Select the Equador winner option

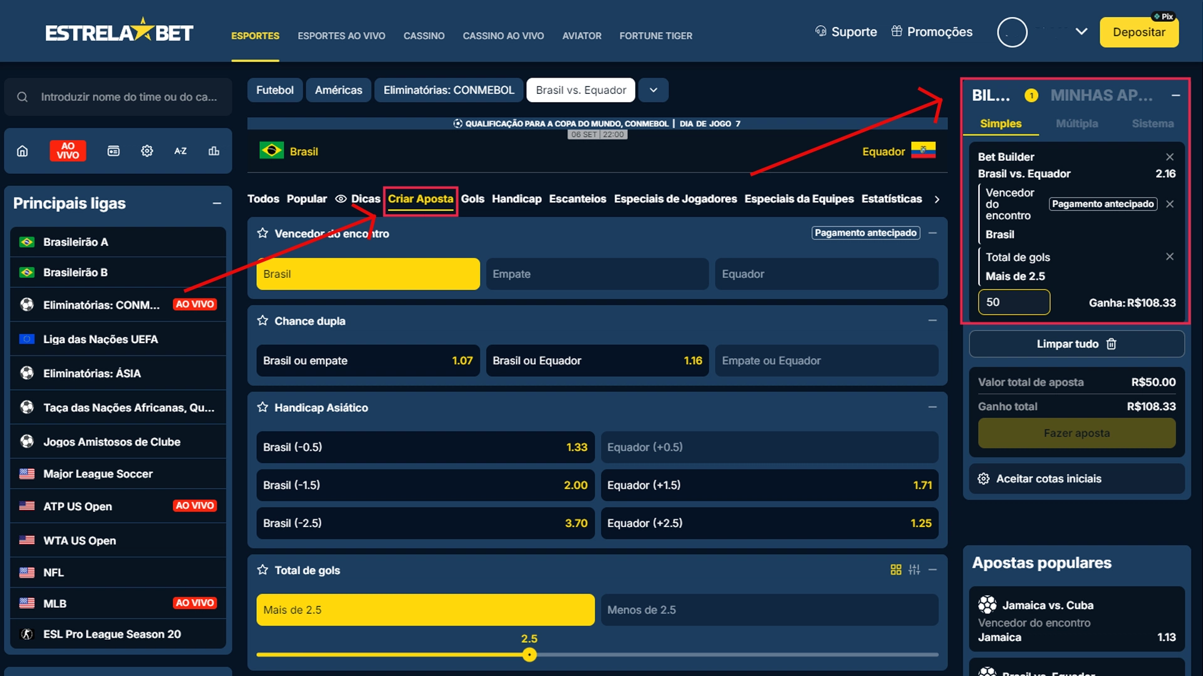826,274
